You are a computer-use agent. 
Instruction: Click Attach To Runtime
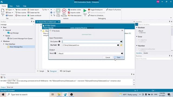pos(114,10)
